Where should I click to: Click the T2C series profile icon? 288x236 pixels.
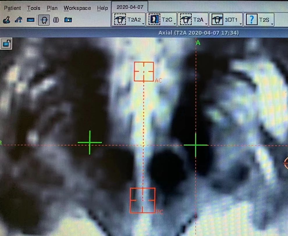154,19
